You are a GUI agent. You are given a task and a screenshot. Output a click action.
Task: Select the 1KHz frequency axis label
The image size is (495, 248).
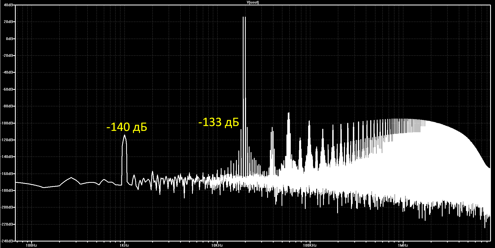tap(124, 245)
